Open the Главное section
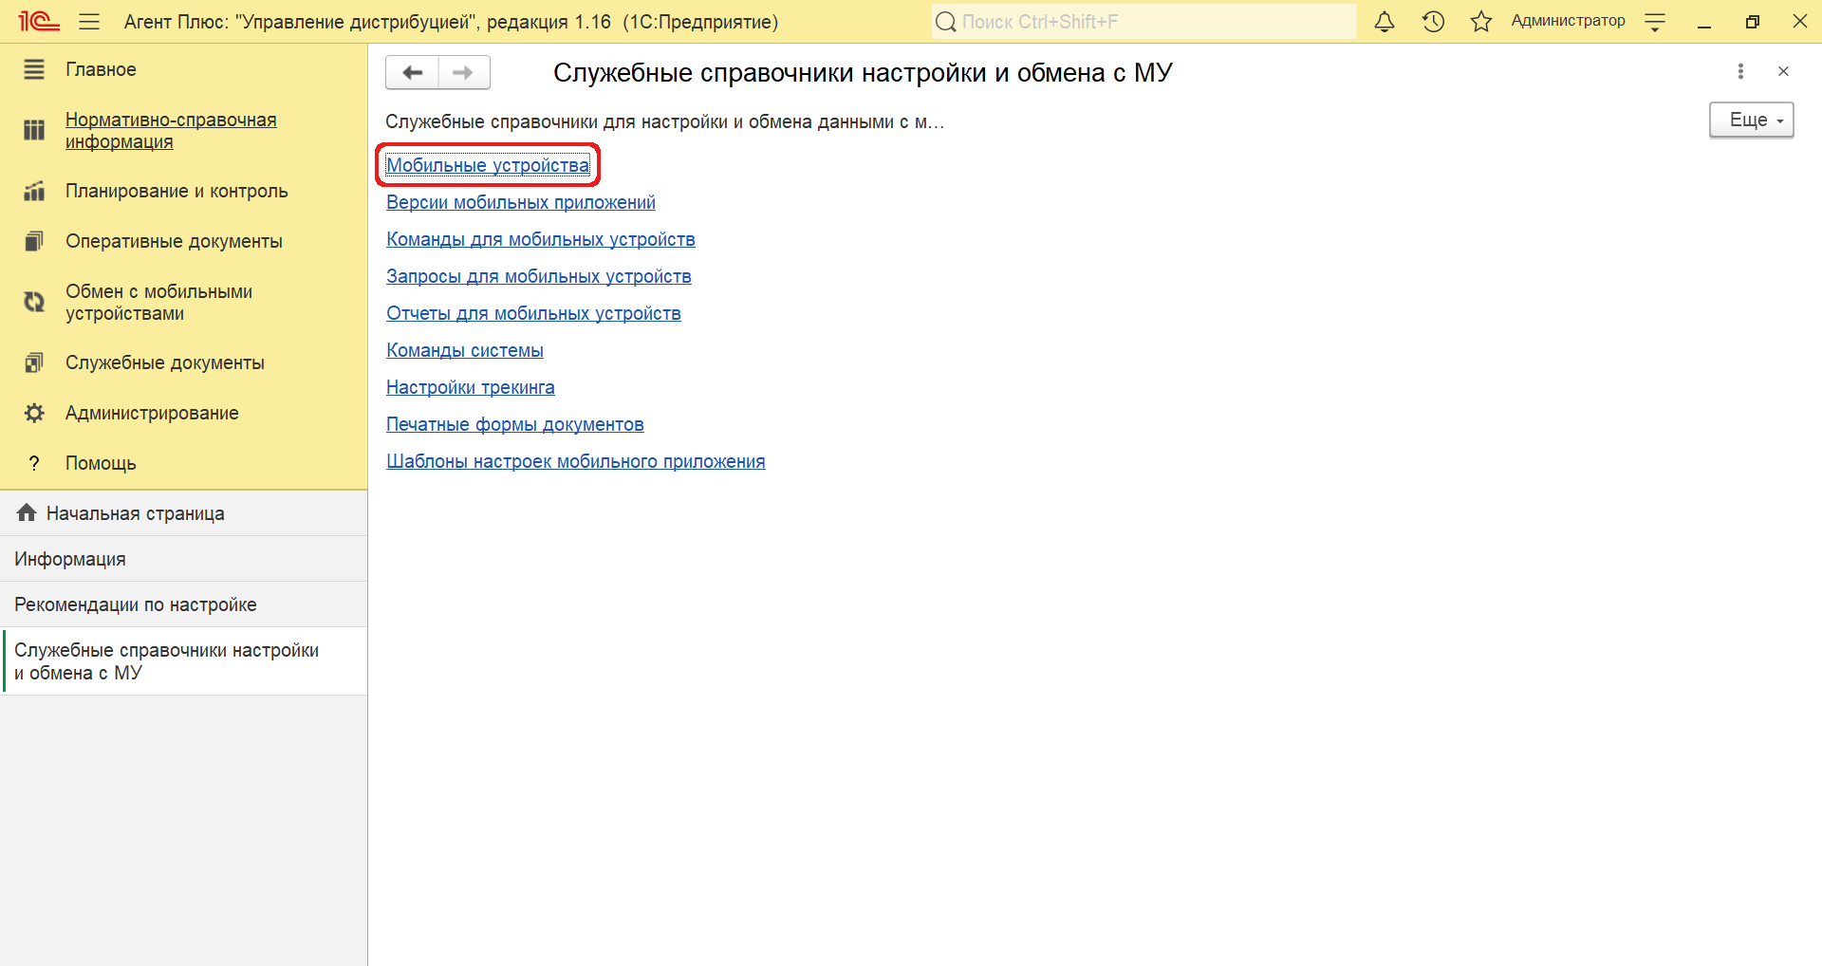Image resolution: width=1822 pixels, height=966 pixels. pyautogui.click(x=101, y=69)
